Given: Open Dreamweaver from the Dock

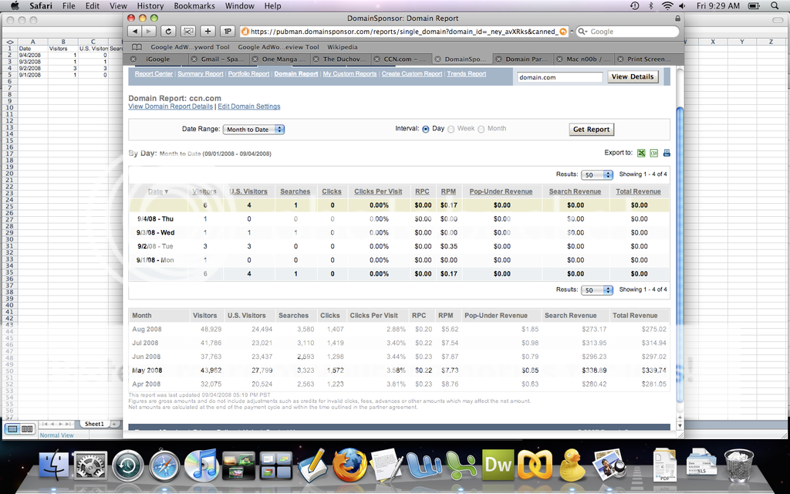Looking at the screenshot, I should [498, 465].
